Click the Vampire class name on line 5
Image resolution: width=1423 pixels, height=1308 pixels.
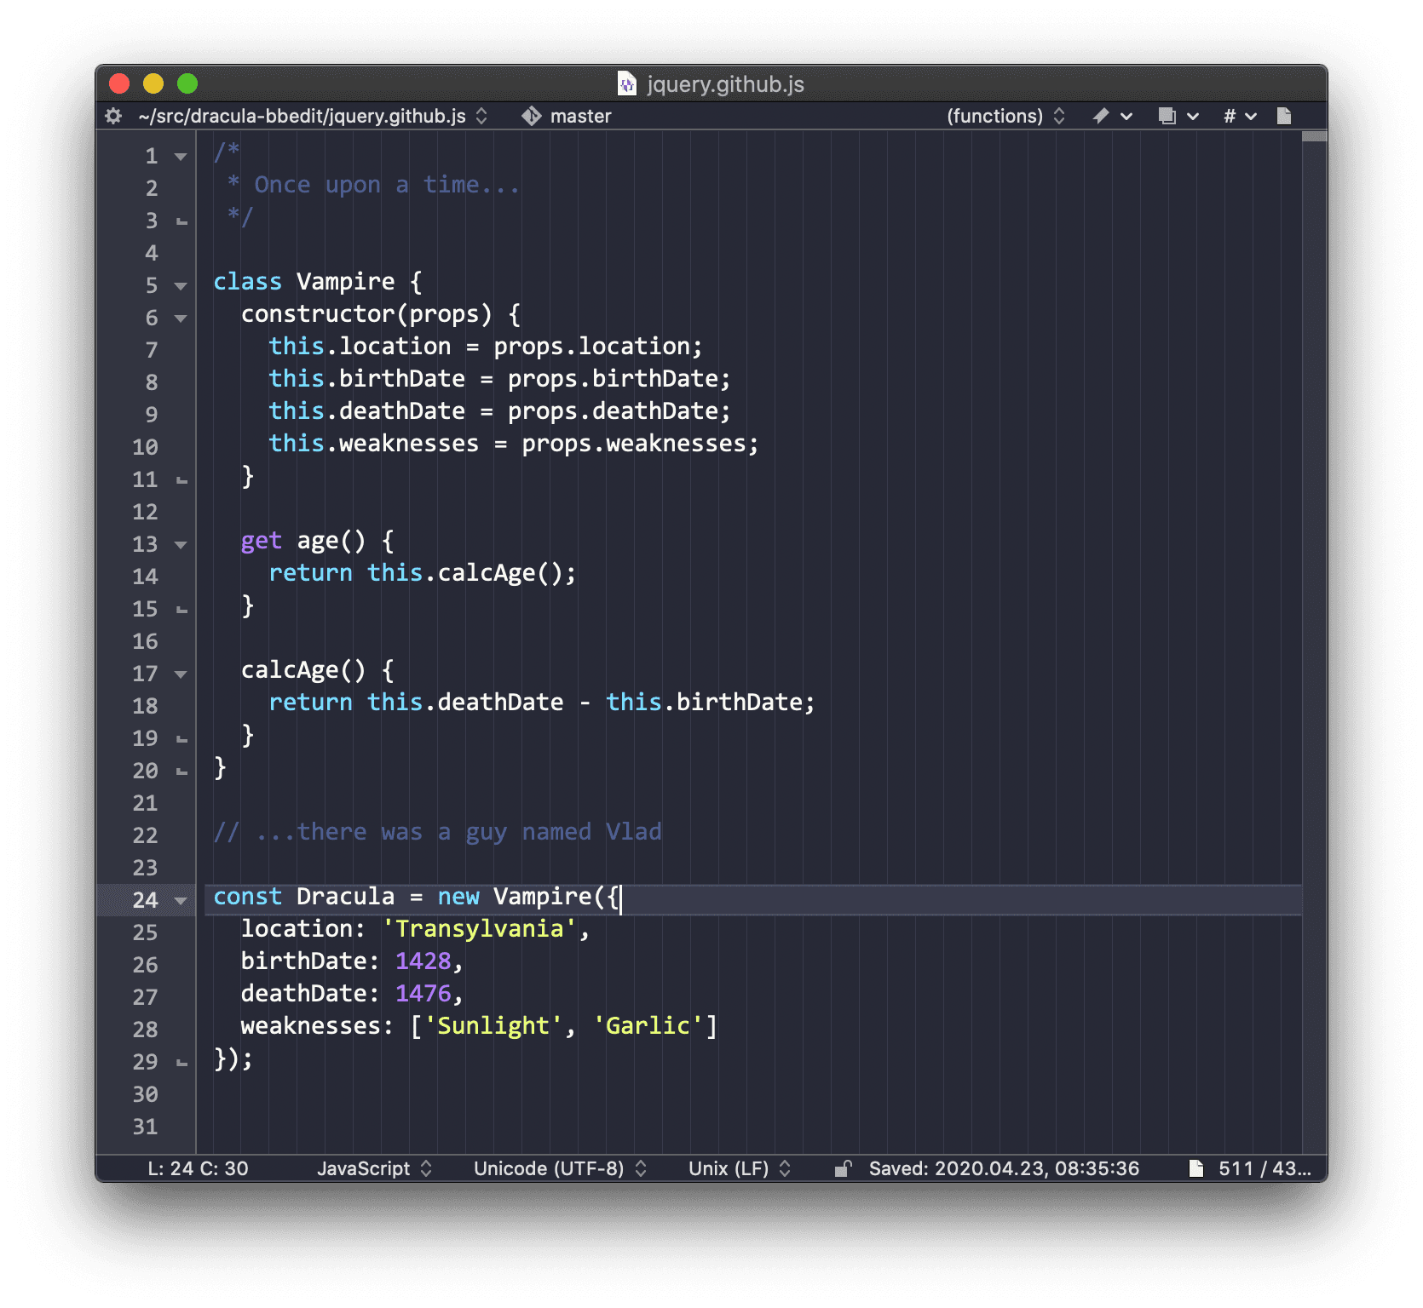345,281
